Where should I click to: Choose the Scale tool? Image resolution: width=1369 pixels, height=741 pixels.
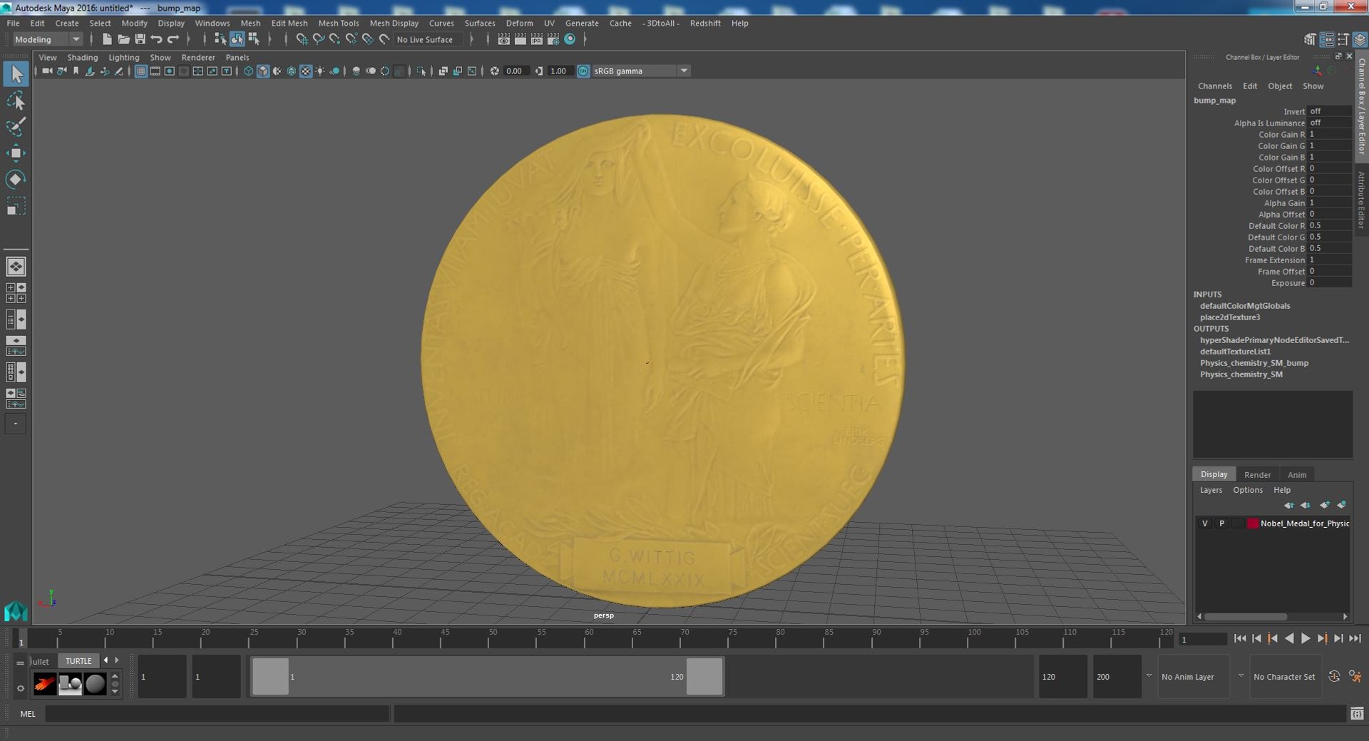click(16, 206)
